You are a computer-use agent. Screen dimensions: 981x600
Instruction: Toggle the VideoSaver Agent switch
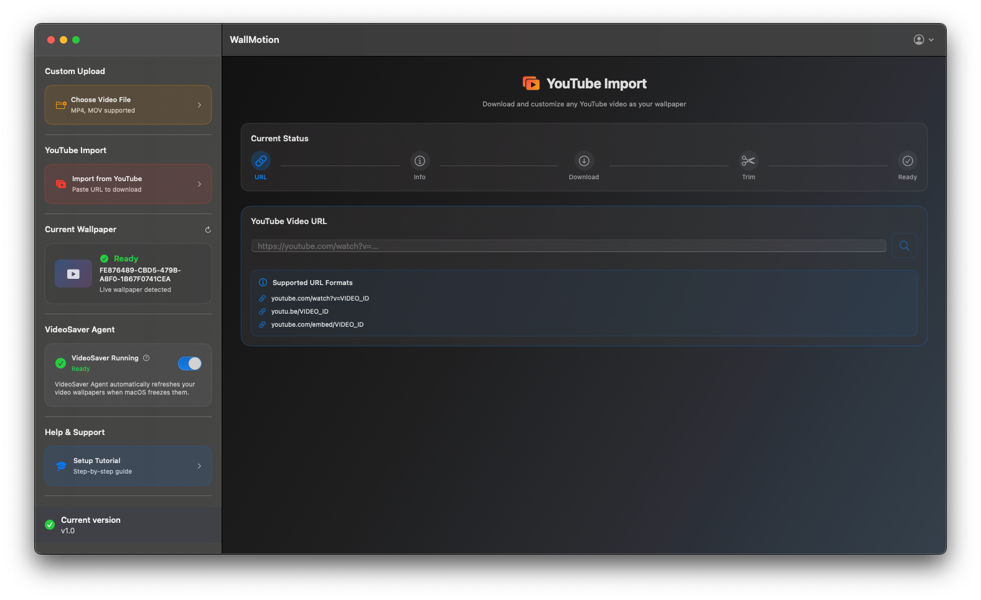190,363
